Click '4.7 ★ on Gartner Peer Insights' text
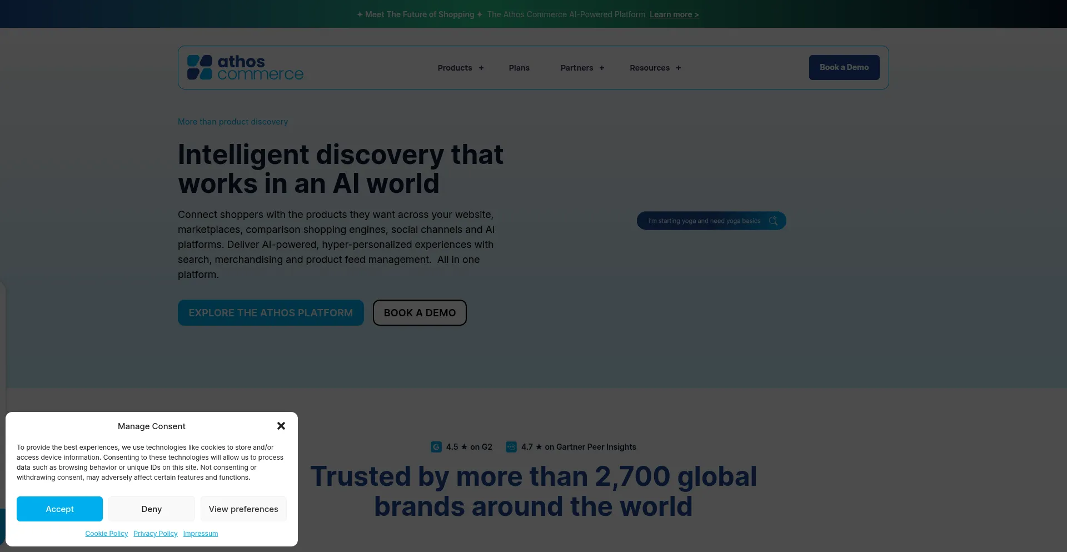This screenshot has height=552, width=1067. click(579, 447)
